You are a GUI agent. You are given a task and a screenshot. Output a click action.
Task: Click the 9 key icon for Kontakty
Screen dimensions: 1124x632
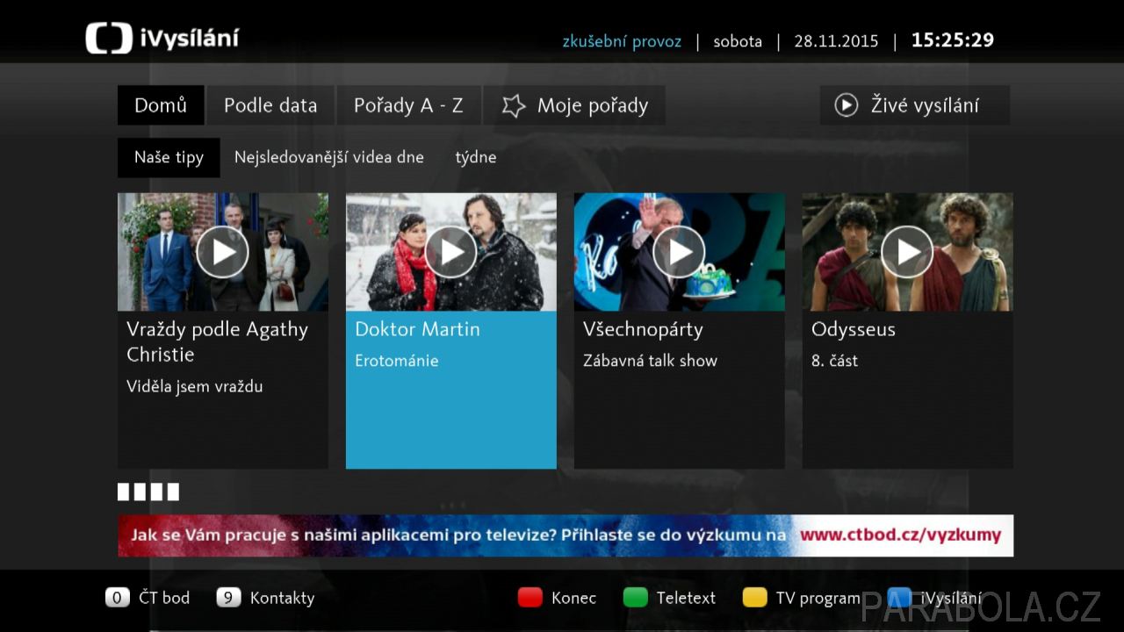[228, 598]
